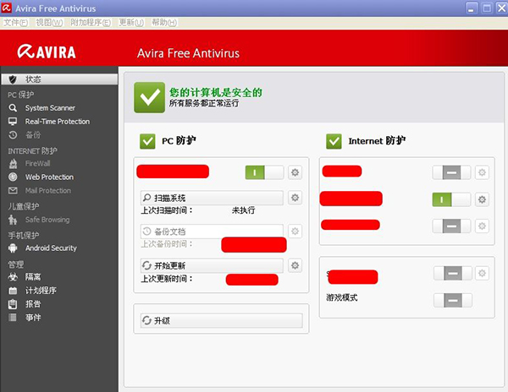
Task: Minimize the Avira Free Antivirus window
Action: [x=472, y=8]
